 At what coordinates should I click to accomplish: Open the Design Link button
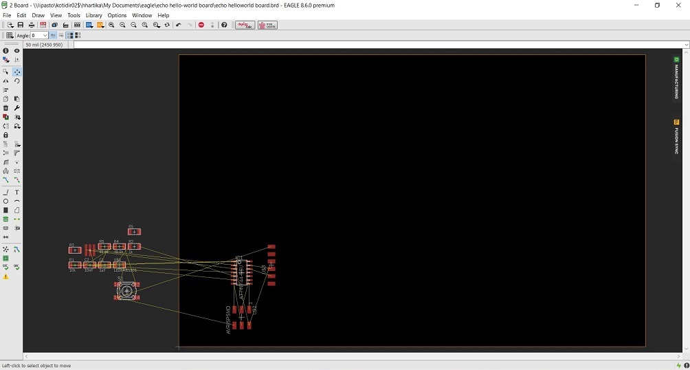pyautogui.click(x=245, y=25)
